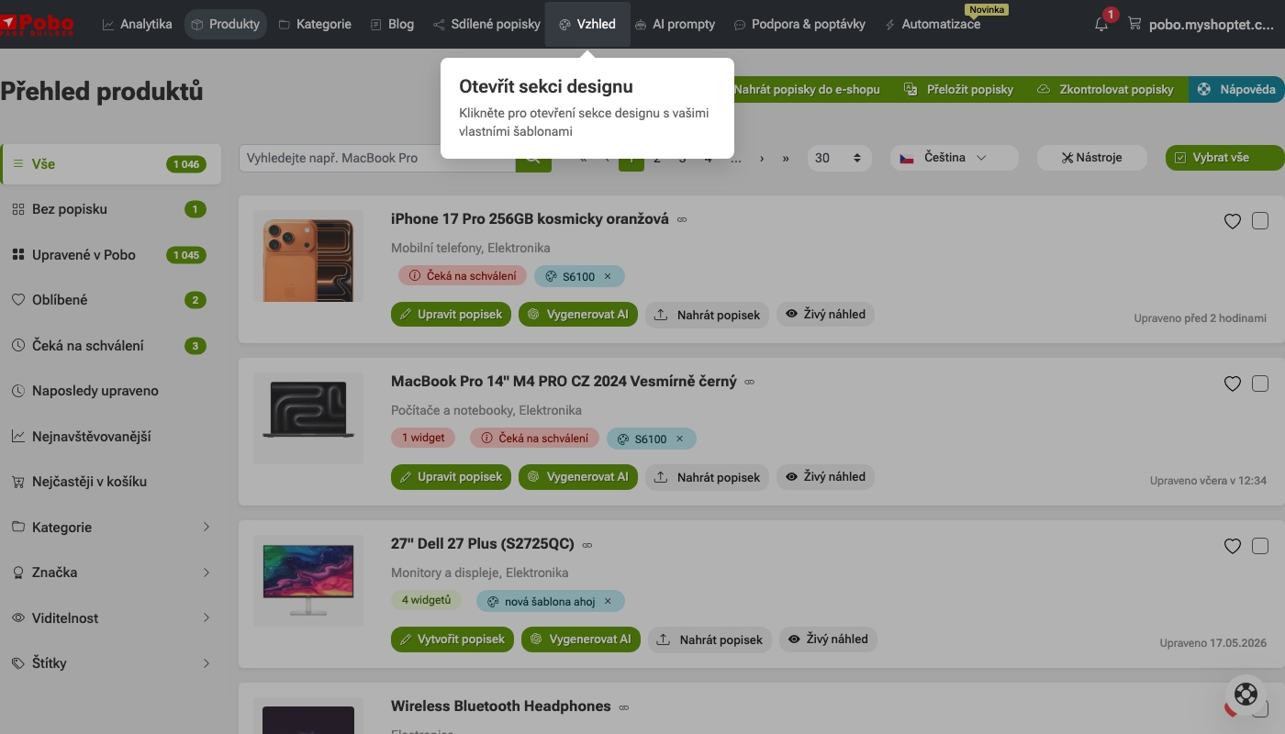Click link icon next to Dell 27 Plus title
This screenshot has width=1285, height=734.
(x=587, y=545)
